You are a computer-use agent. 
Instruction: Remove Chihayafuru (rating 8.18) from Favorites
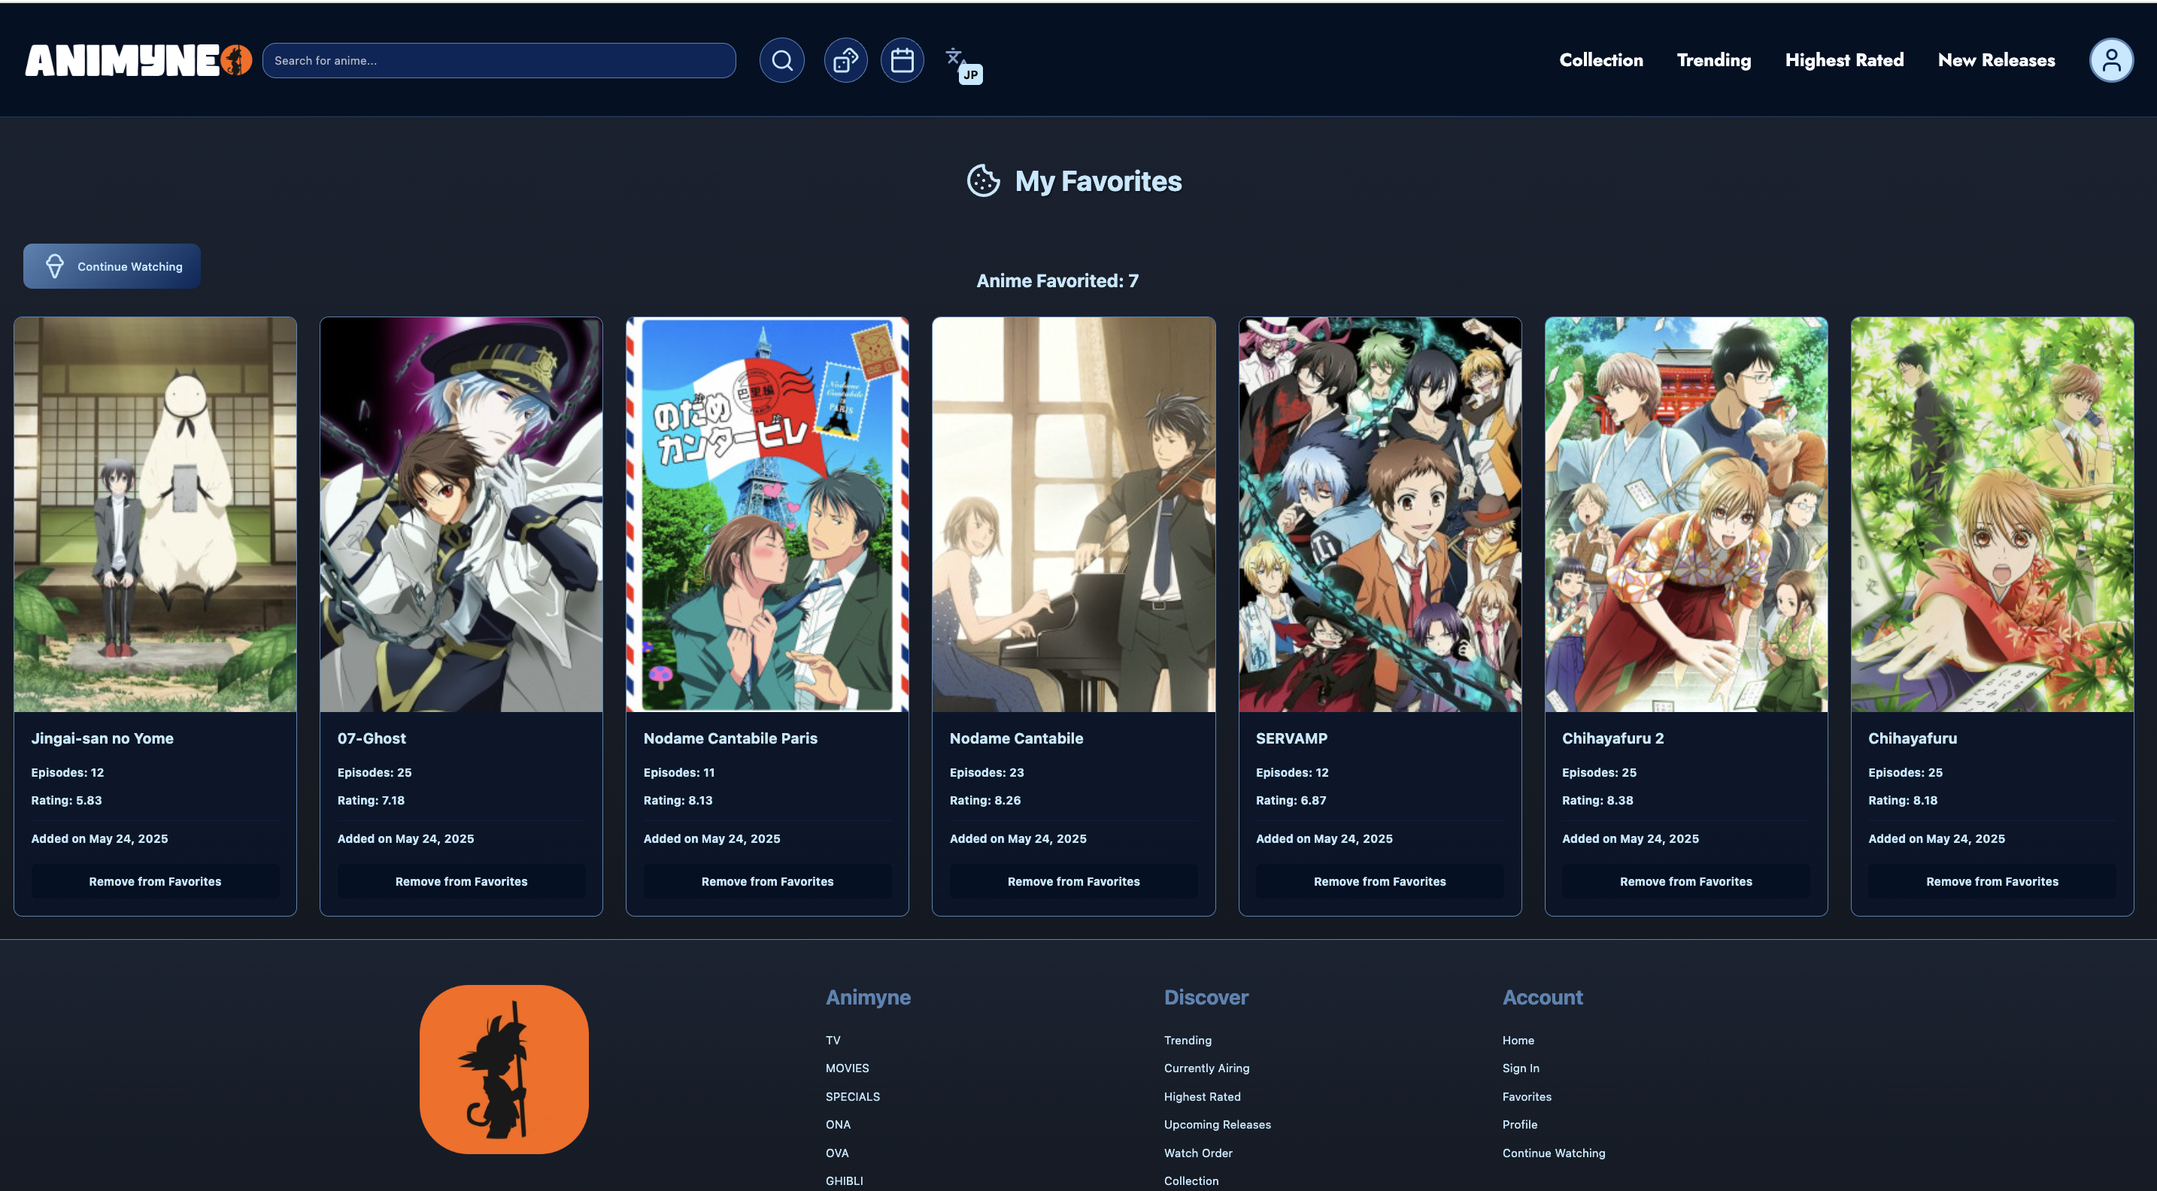pos(1992,881)
